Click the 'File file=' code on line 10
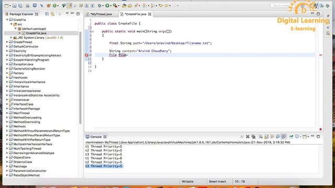The width and height of the screenshot is (335, 188). pos(118,55)
